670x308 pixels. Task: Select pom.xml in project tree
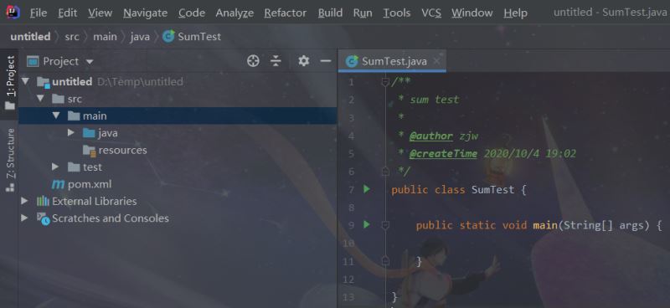(x=90, y=184)
